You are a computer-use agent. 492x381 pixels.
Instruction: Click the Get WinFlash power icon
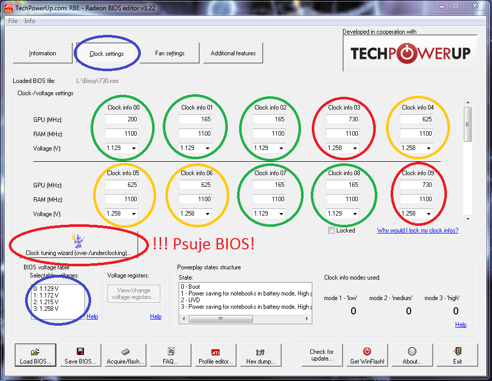367,352
